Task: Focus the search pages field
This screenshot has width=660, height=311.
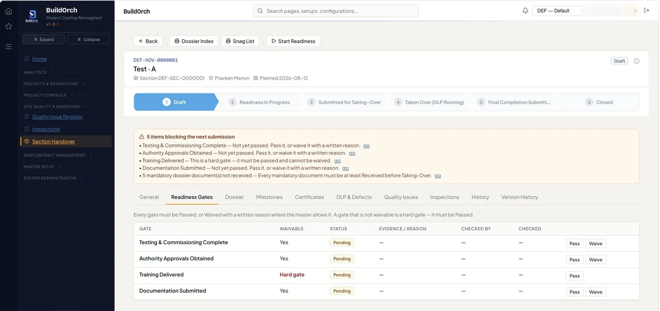Action: [336, 11]
